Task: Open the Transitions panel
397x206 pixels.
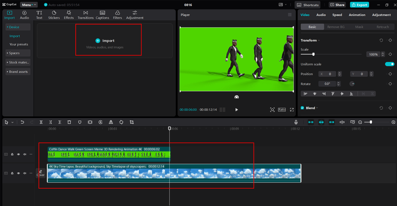Action: 86,15
